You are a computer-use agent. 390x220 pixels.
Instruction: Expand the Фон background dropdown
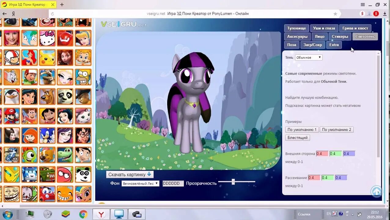(x=140, y=183)
